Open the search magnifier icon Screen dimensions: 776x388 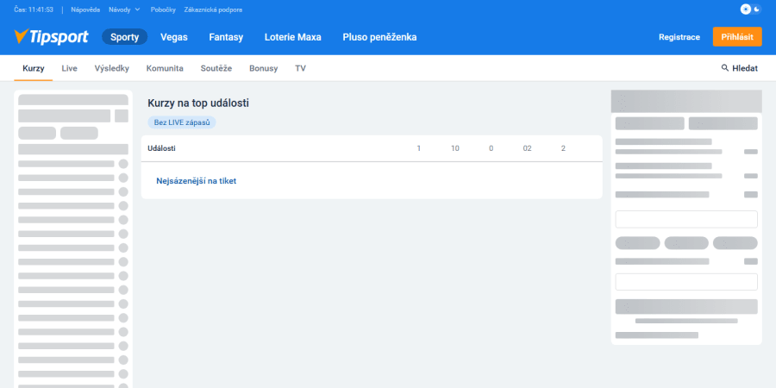pos(725,68)
